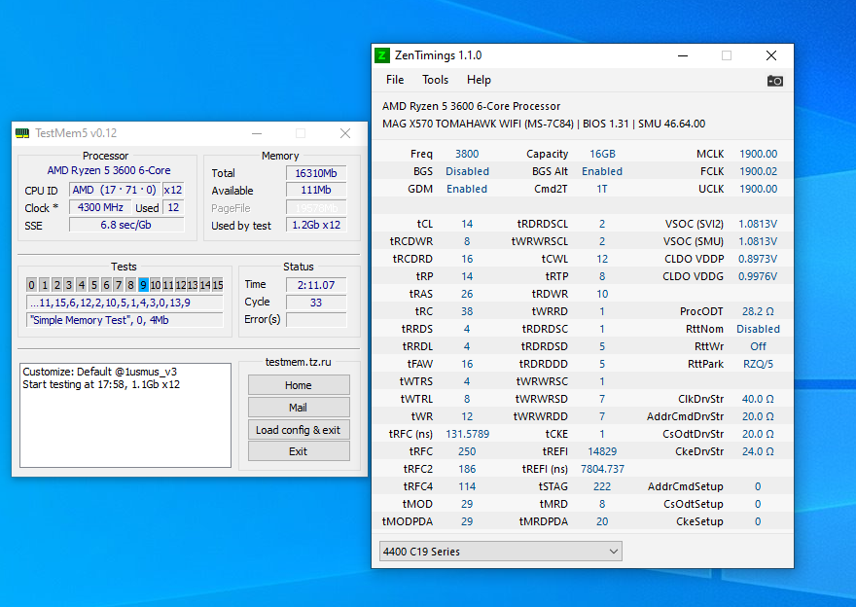This screenshot has width=856, height=607.
Task: Close the ZenTimings window
Action: click(x=770, y=55)
